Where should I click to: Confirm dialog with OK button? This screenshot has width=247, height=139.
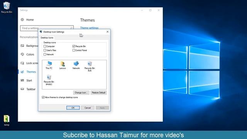[73, 108]
